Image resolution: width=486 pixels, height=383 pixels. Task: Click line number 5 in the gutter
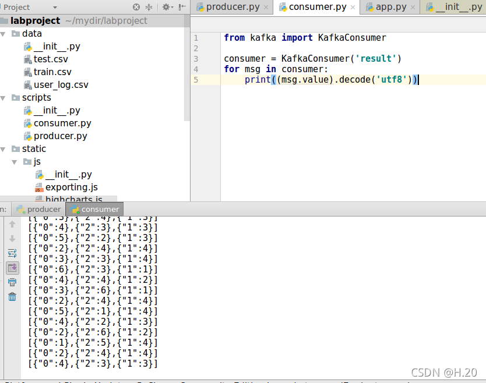point(196,80)
